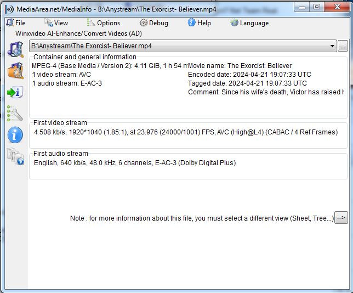353x293 pixels.
Task: Close the MediaInfo window
Action: (337, 7)
